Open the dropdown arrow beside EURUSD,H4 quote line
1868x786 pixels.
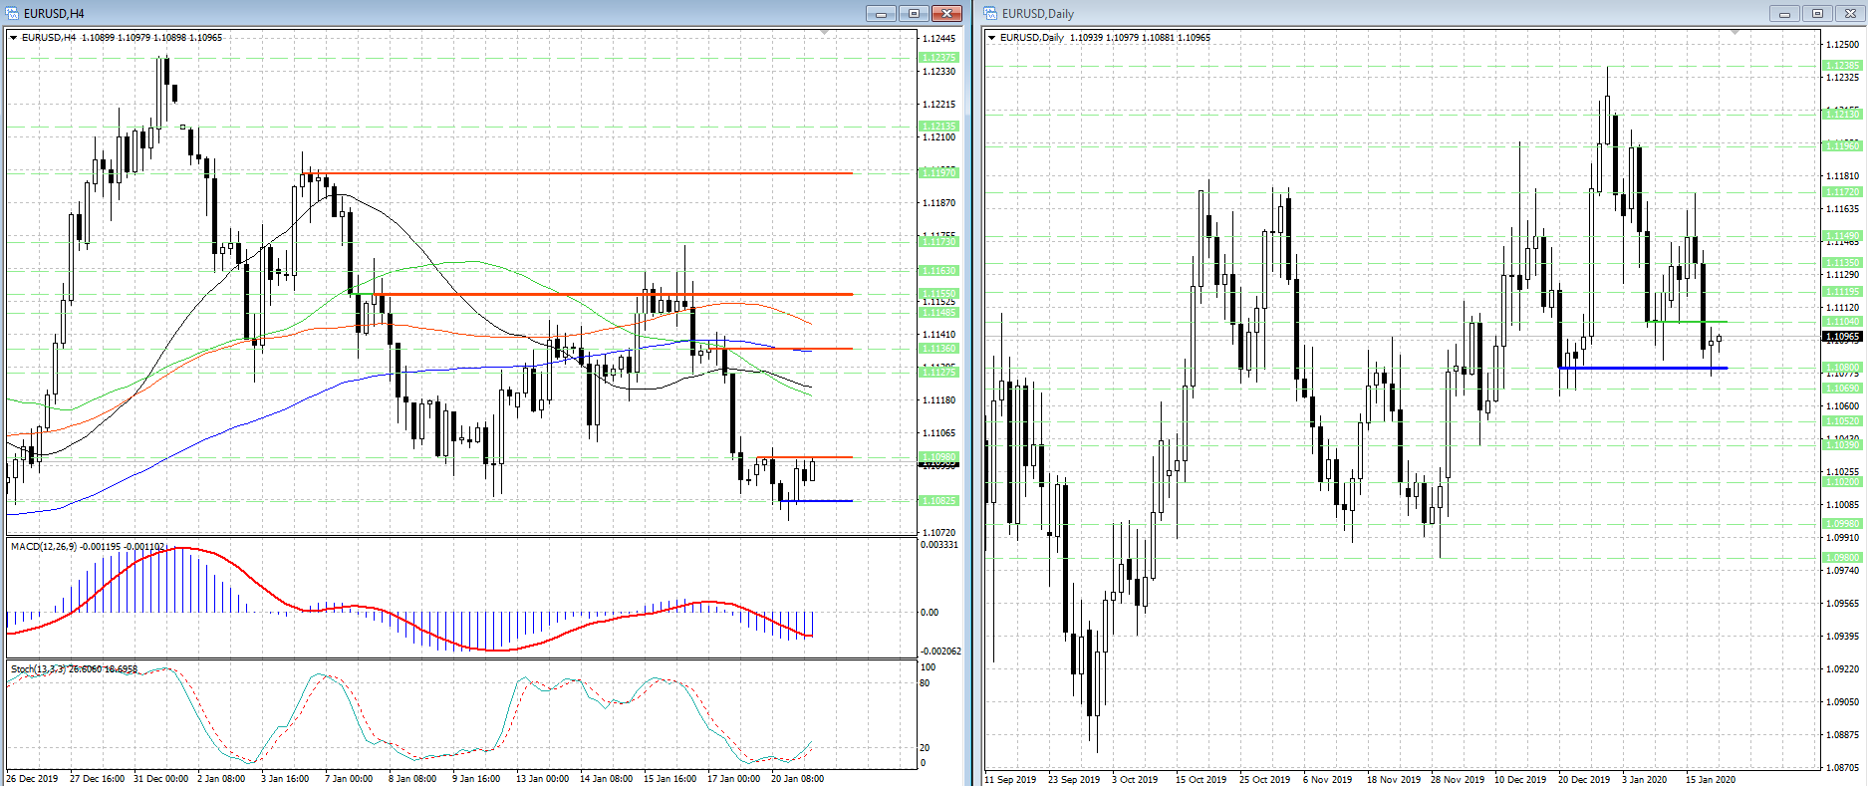(x=13, y=38)
